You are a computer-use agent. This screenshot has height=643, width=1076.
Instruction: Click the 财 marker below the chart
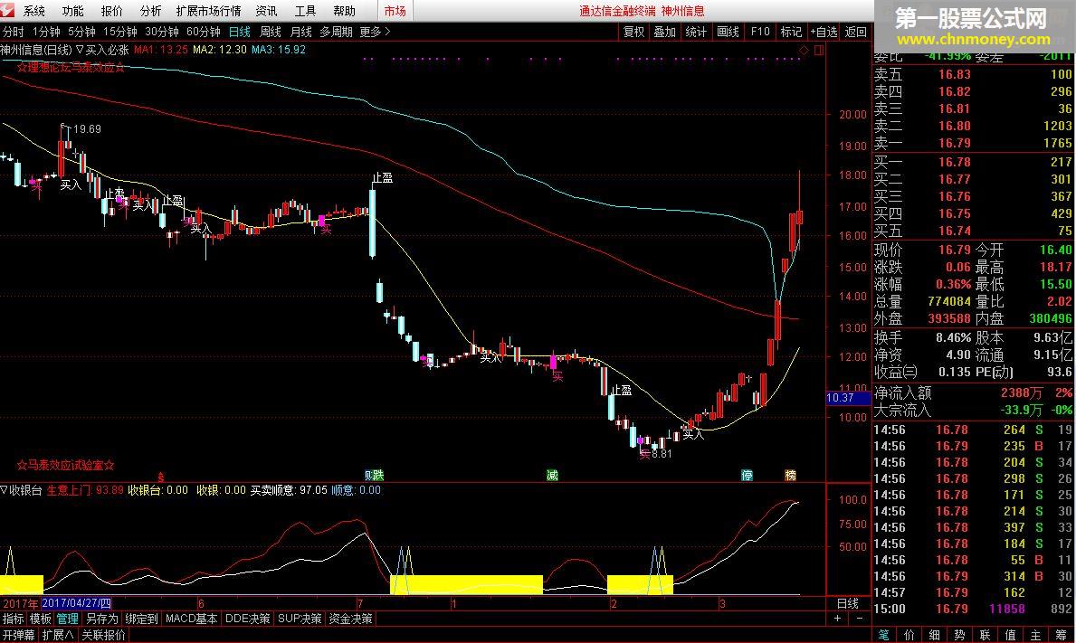click(x=368, y=475)
